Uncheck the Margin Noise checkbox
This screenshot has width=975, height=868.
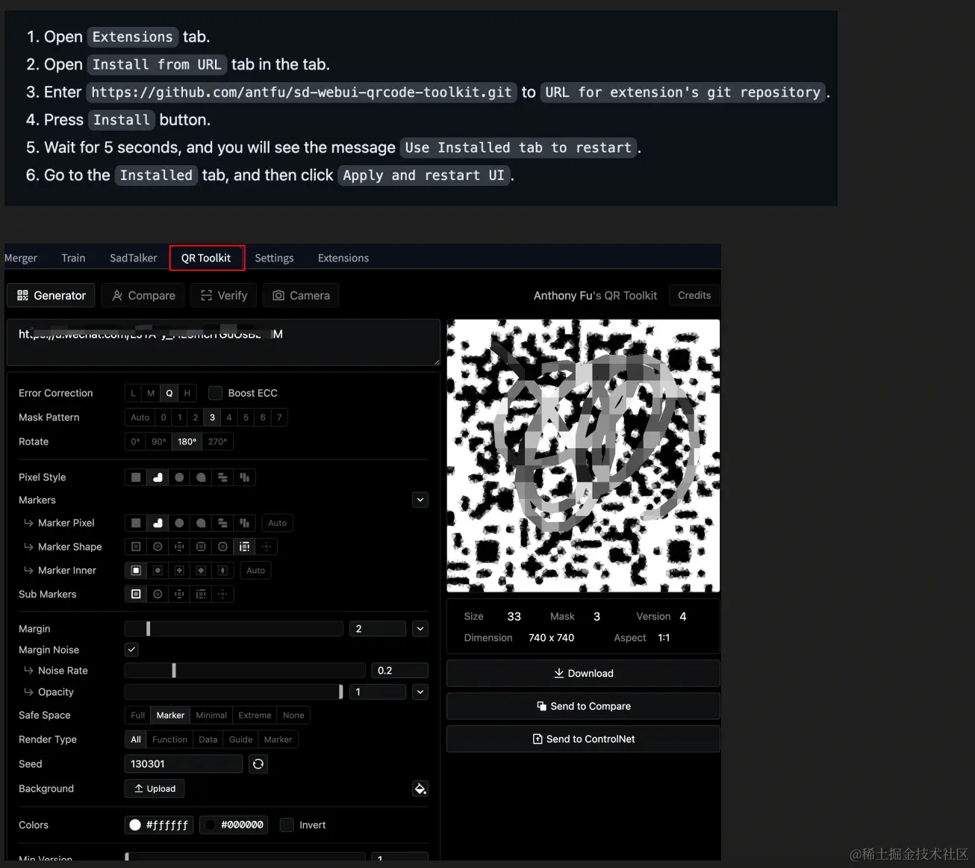coord(131,650)
